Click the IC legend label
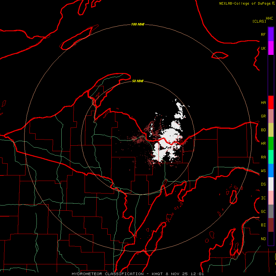276x276 pixels. pyautogui.click(x=263, y=198)
